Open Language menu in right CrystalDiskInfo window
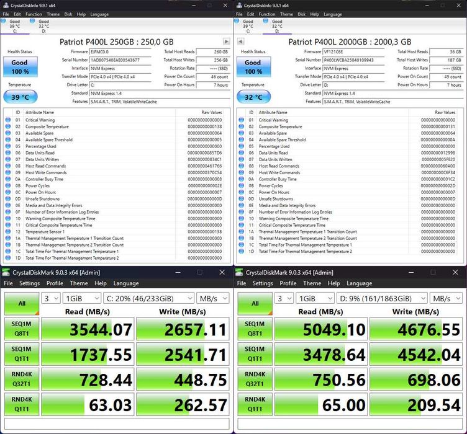Screen dimensions: 467x434 pos(333,14)
